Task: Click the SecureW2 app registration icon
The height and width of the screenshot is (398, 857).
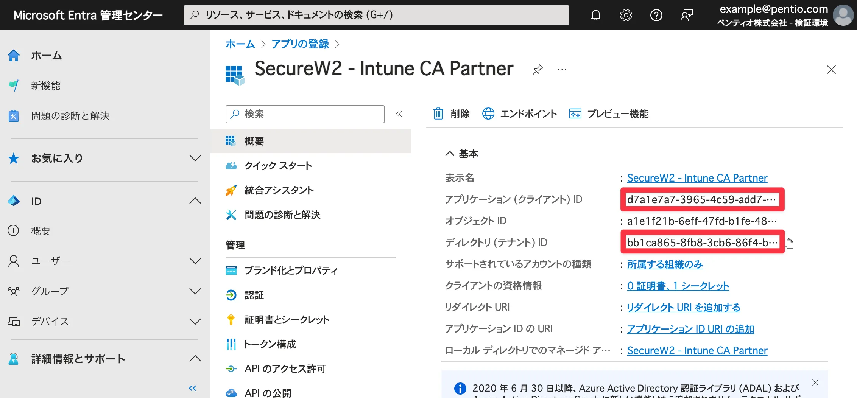Action: click(235, 75)
